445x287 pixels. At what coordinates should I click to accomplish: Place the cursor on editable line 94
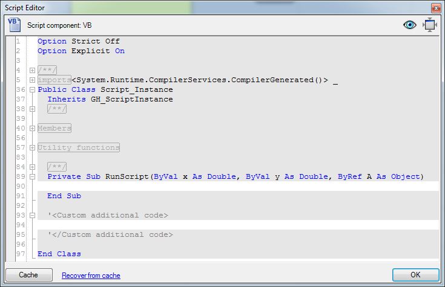coord(238,225)
